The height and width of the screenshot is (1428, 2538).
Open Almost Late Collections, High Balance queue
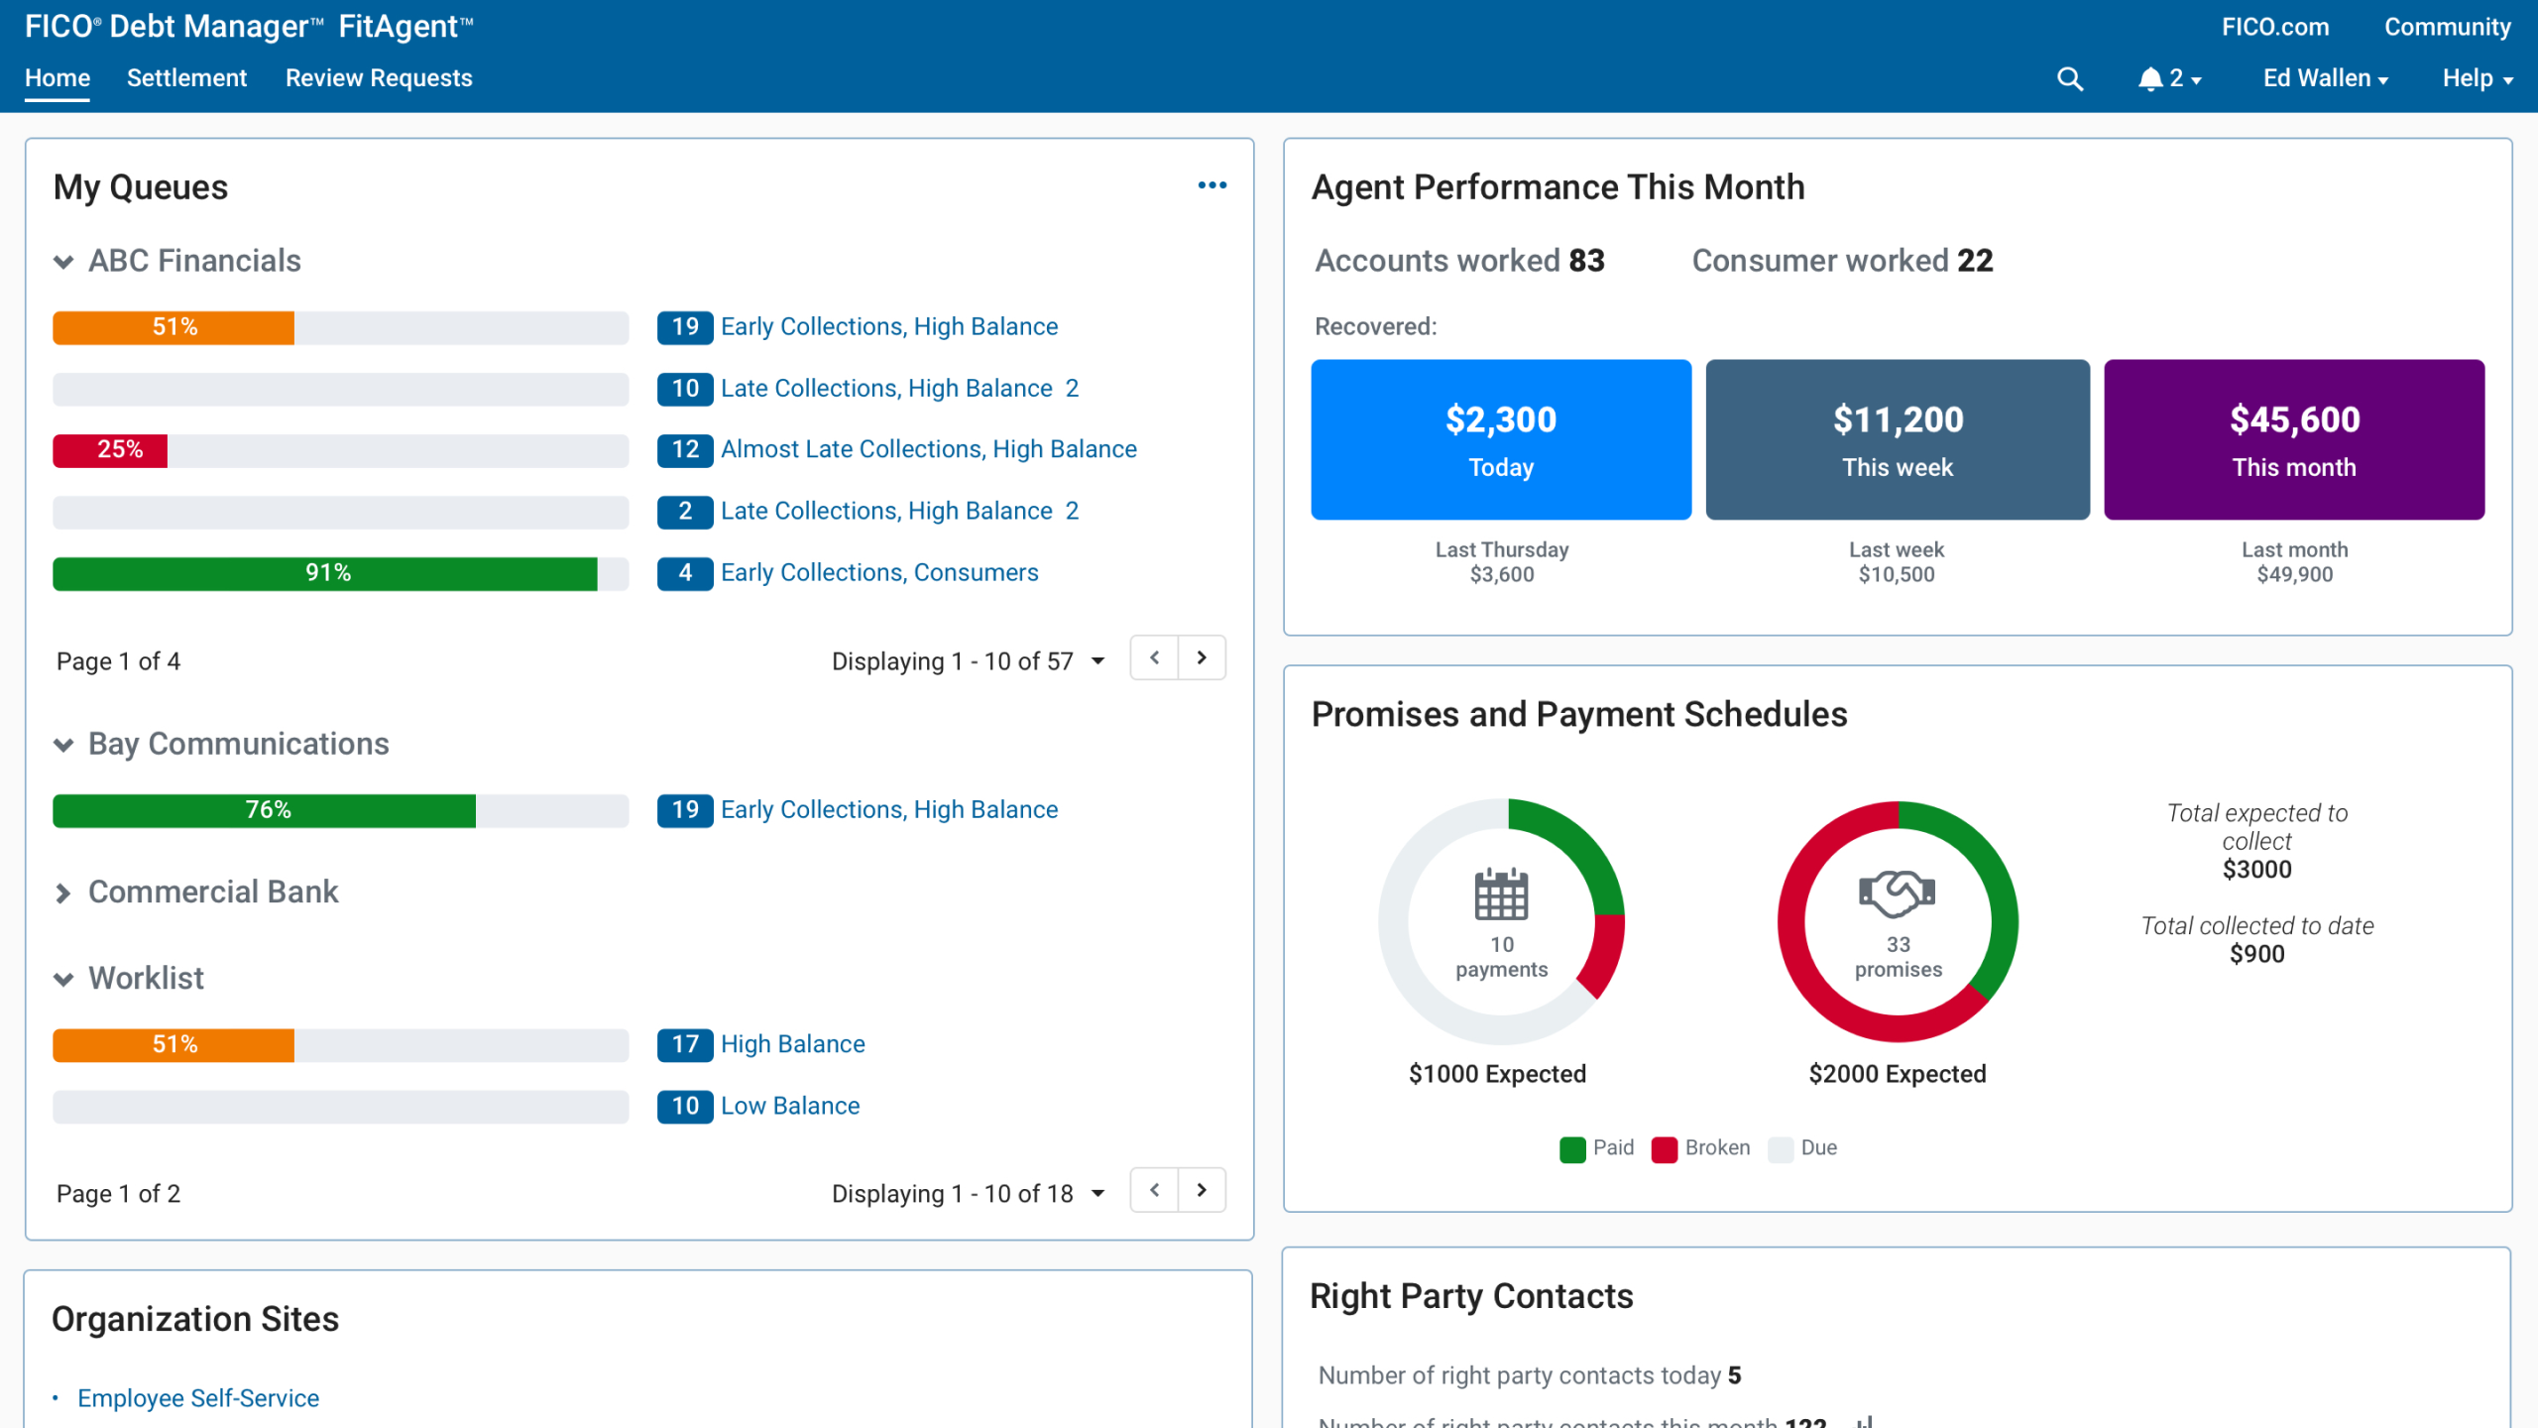tap(928, 449)
